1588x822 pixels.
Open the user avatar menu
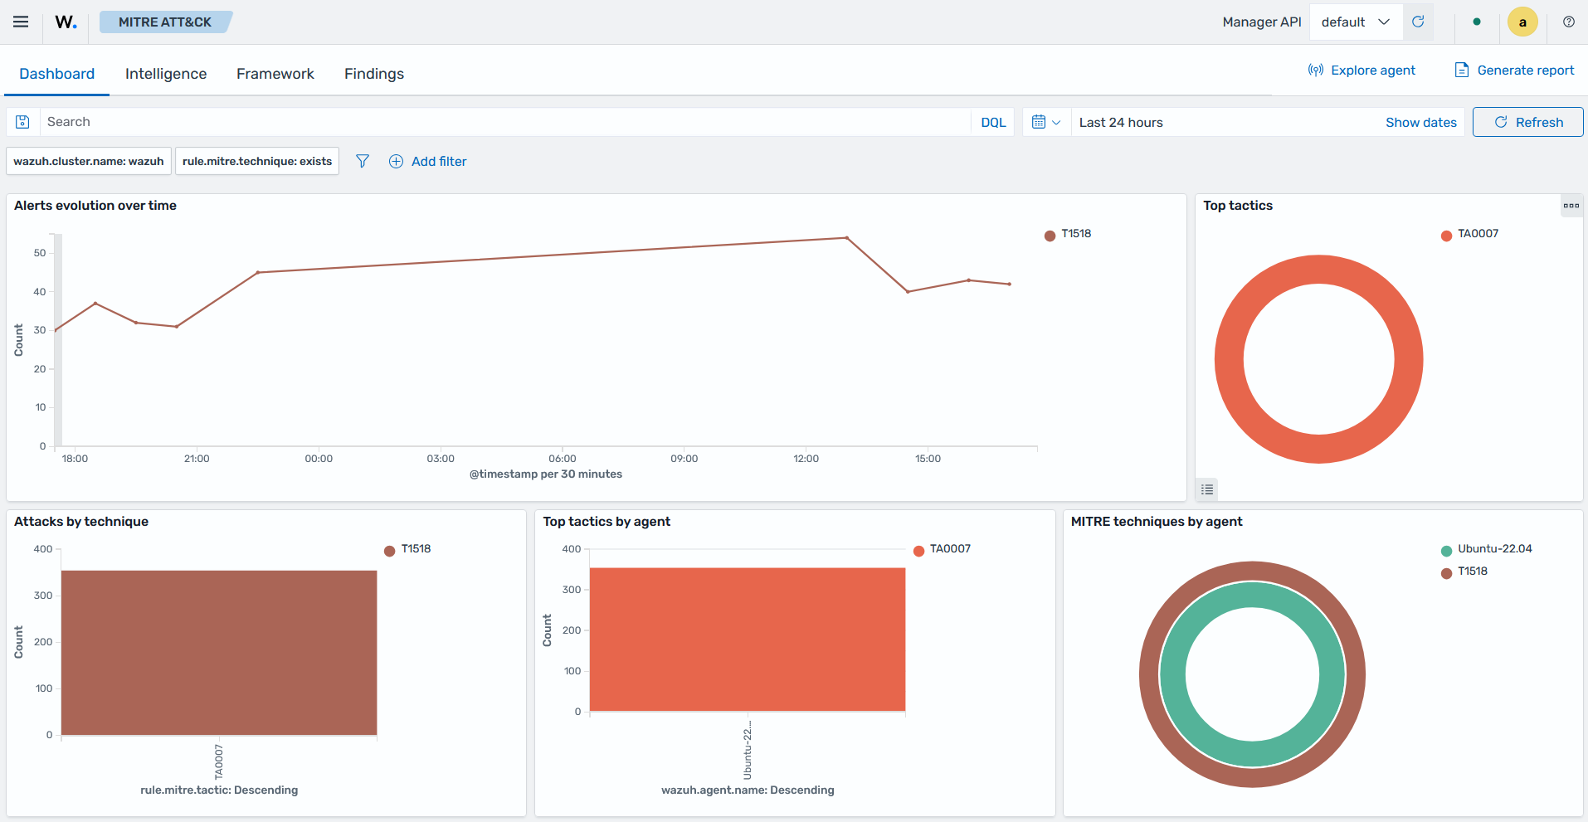(x=1522, y=22)
